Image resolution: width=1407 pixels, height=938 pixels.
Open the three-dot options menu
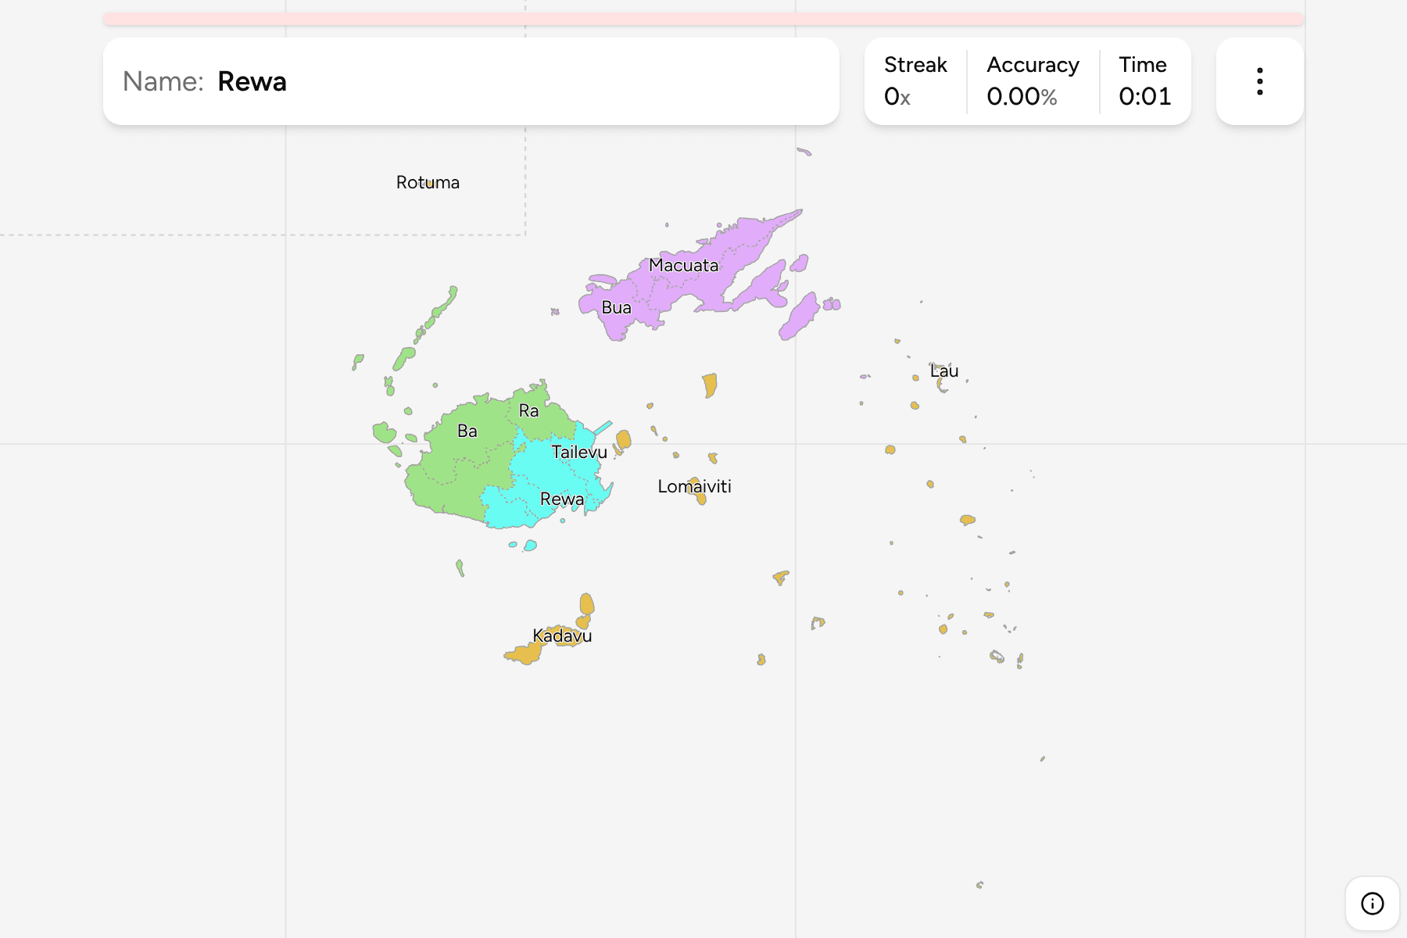coord(1259,81)
